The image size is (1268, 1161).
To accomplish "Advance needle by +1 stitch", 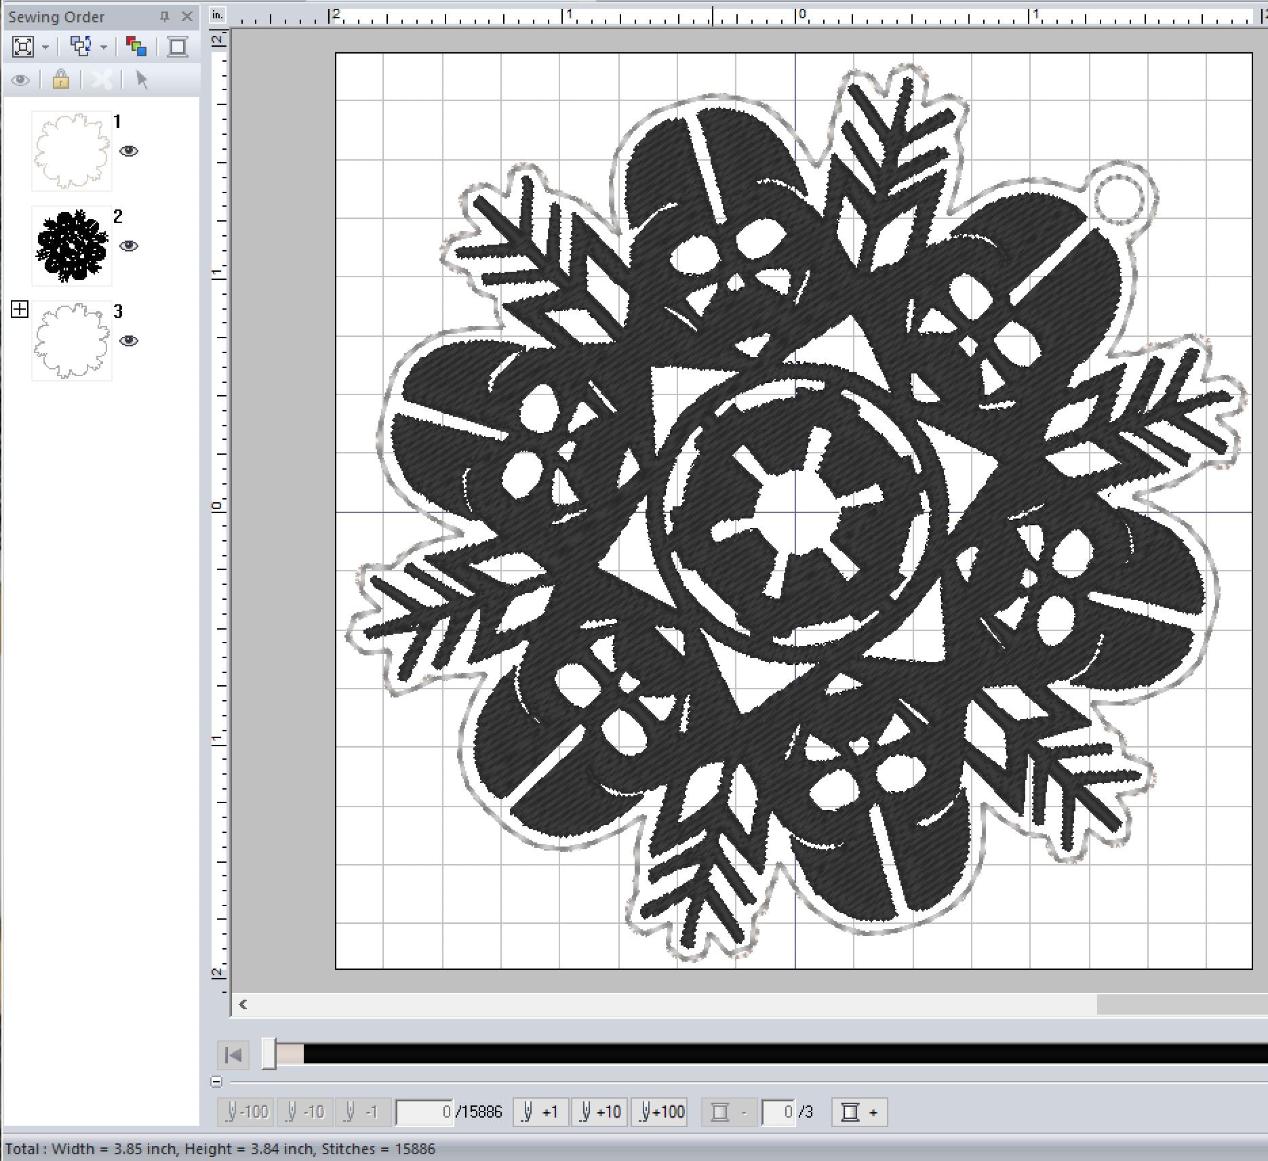I will coord(540,1112).
